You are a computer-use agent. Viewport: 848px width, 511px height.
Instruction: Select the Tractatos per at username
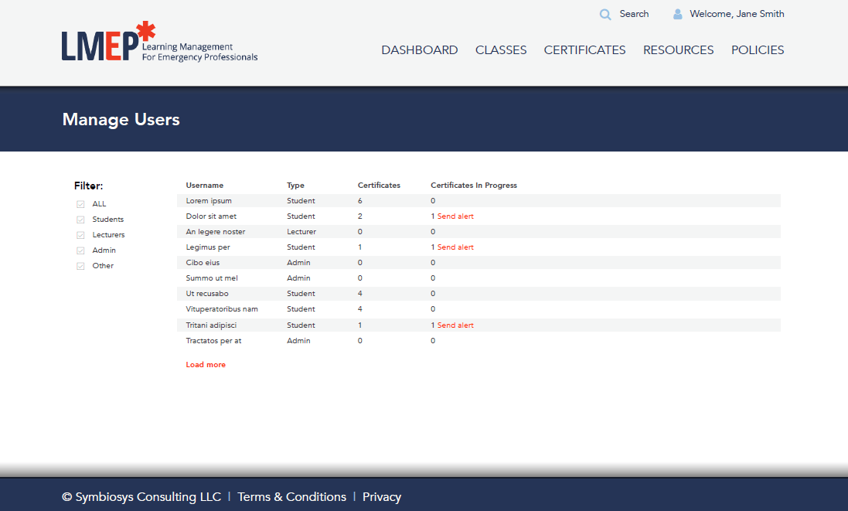point(213,341)
